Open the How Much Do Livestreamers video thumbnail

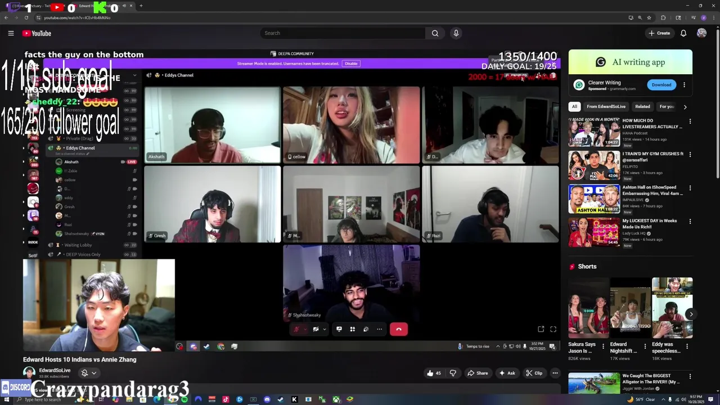point(594,132)
